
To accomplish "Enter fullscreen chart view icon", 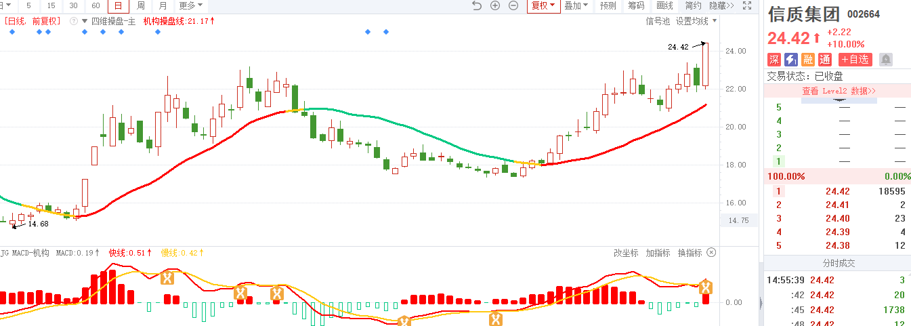I will (x=747, y=5).
